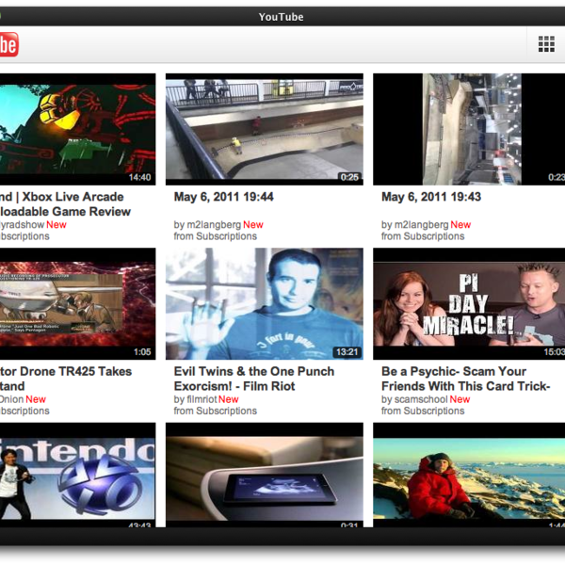This screenshot has width=565, height=565.
Task: Open "Be a Psychic- Scam Your Friends" title
Action: (x=466, y=379)
